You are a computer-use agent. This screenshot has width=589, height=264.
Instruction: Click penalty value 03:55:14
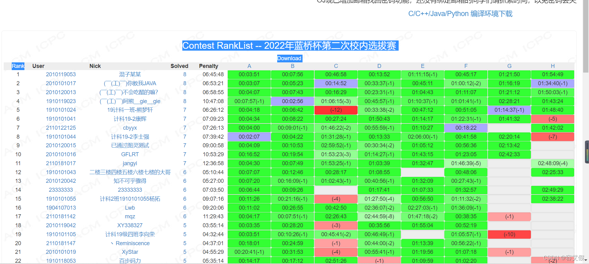(213, 225)
